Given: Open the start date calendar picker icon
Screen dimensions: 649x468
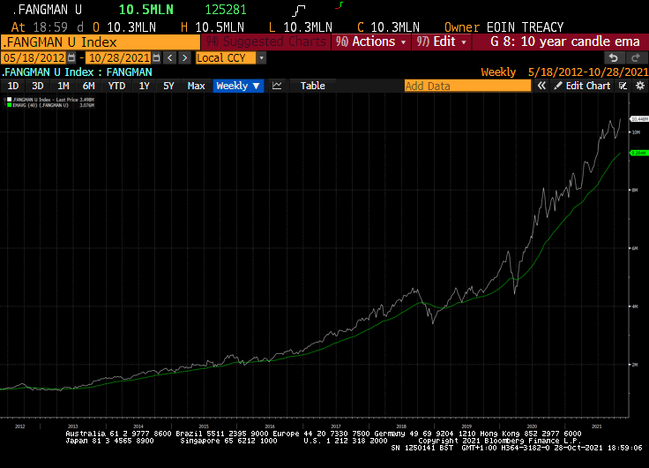Looking at the screenshot, I should (71, 58).
